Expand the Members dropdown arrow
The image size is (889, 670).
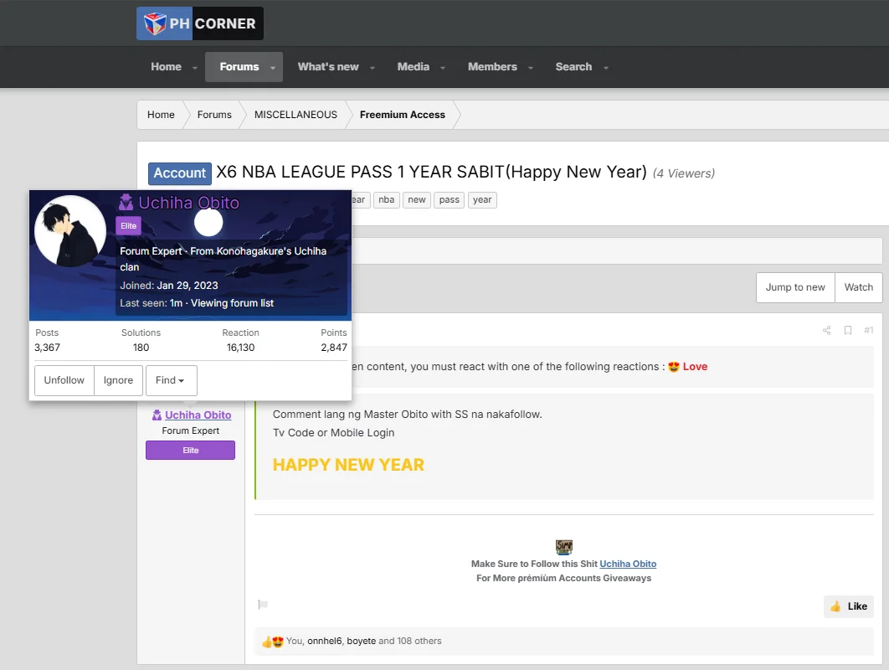tap(531, 68)
